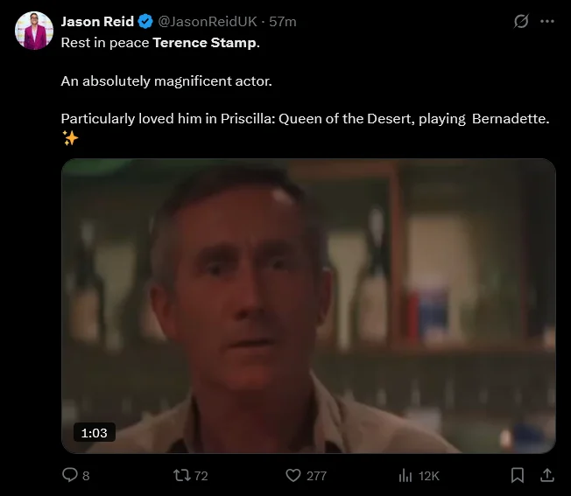Click the blue verified checkmark badge
Viewport: 571px width, 496px height.
[x=146, y=21]
